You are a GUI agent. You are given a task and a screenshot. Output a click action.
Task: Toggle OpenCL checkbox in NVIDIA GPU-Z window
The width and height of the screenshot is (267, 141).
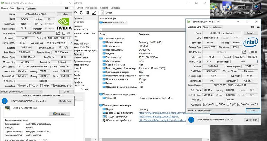pyautogui.click(x=18, y=86)
